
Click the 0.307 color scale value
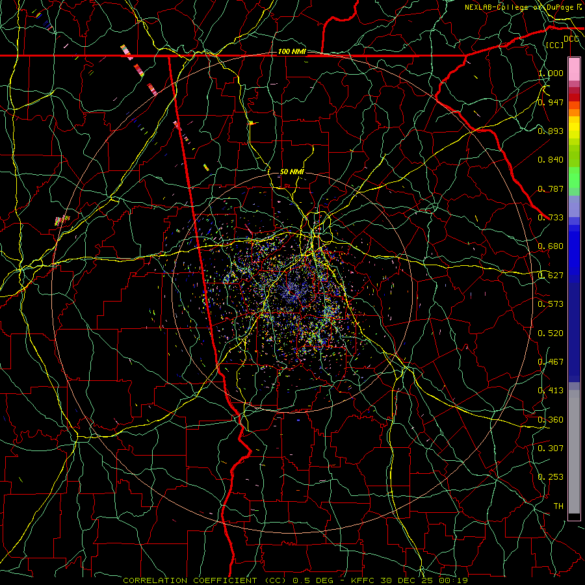pos(551,448)
